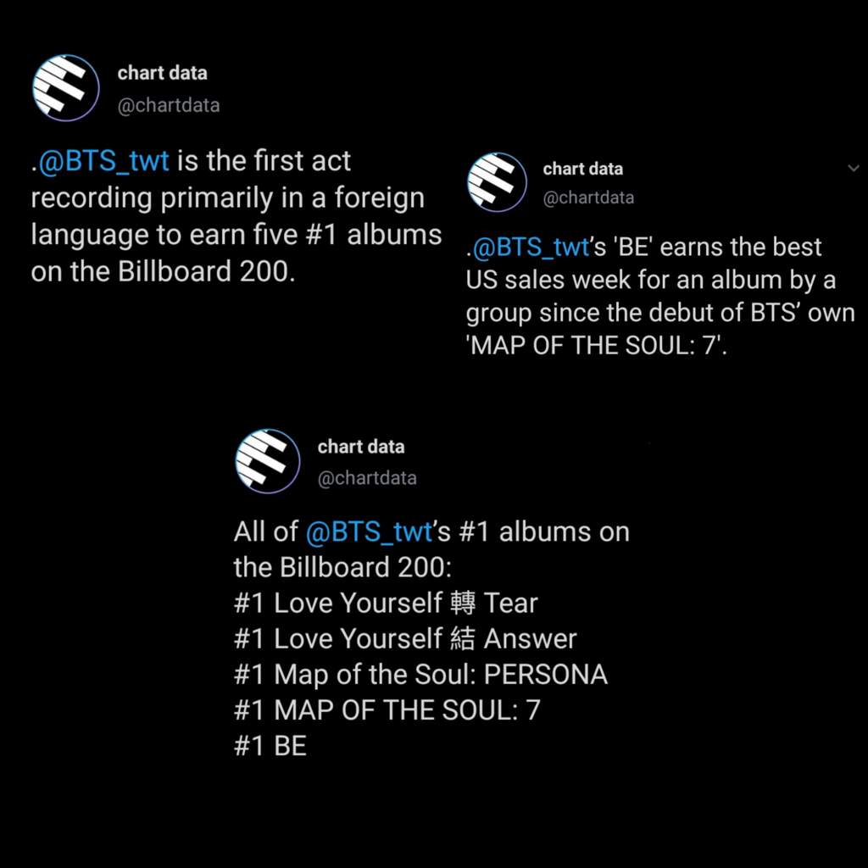Open @BTS_twt mention in 'BE' sales tweet
The height and width of the screenshot is (868, 868).
pyautogui.click(x=531, y=247)
